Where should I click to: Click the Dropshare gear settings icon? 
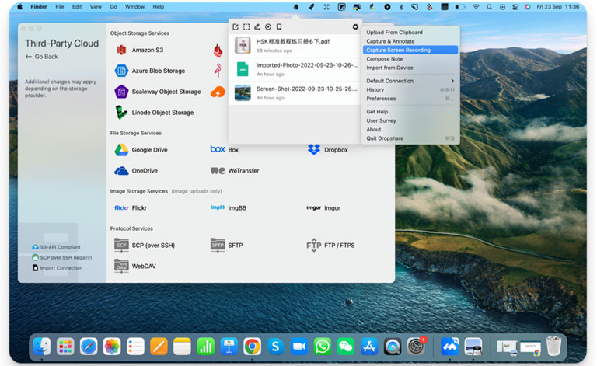[355, 26]
